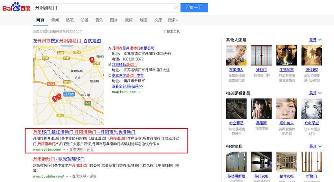This screenshot has width=334, height=182.
Task: Click the 丹阳市 label on the map
Action: tap(69, 94)
